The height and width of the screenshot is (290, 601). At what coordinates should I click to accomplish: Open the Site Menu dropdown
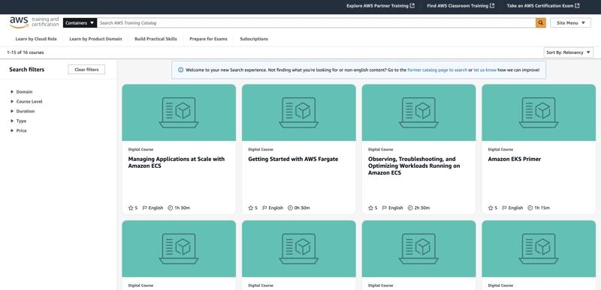pyautogui.click(x=570, y=23)
